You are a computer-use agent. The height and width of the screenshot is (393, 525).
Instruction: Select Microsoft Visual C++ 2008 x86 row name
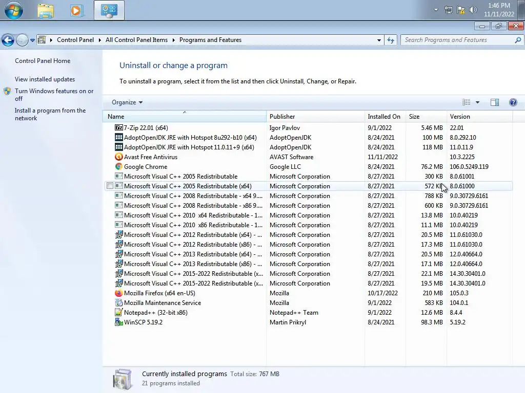[193, 206]
